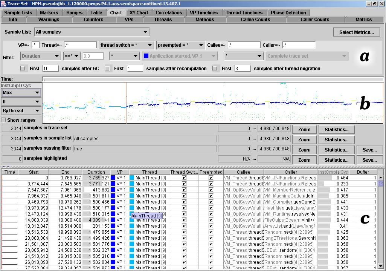Viewport: 386px width, 271px height.
Task: Click the Select Metrics... button
Action: pyautogui.click(x=356, y=32)
